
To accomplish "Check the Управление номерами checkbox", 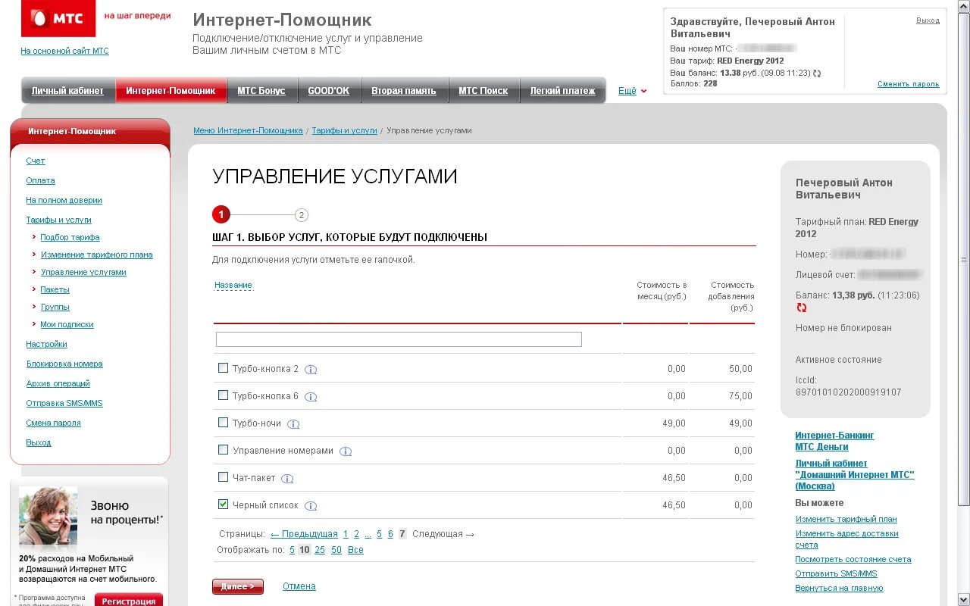I will tap(223, 450).
